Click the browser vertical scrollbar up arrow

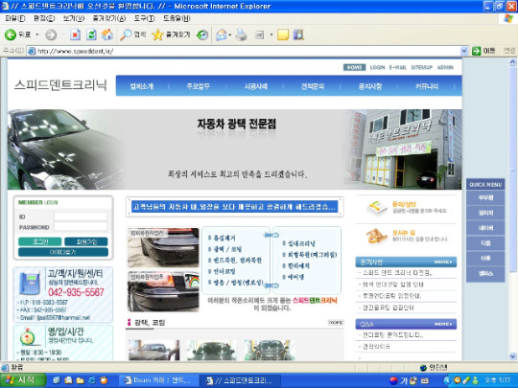click(512, 62)
